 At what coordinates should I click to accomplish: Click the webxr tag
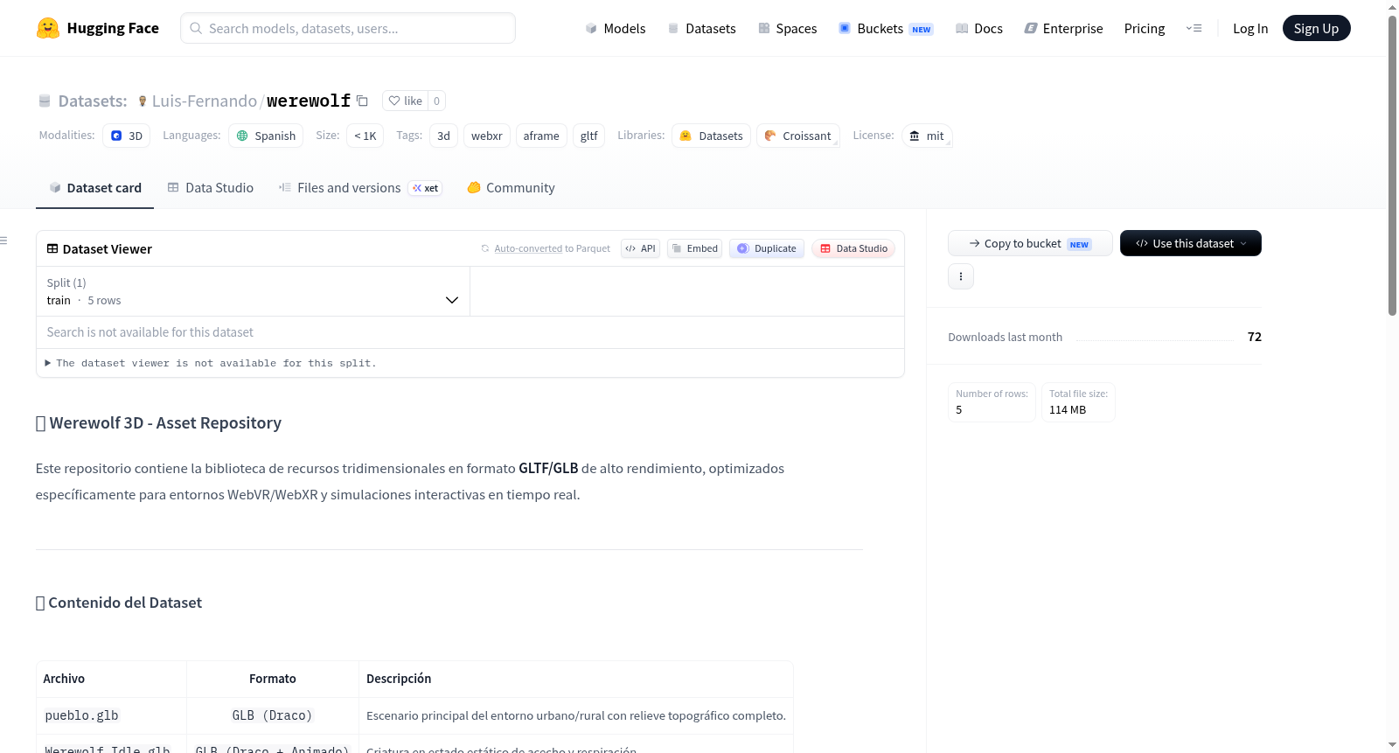click(x=487, y=136)
